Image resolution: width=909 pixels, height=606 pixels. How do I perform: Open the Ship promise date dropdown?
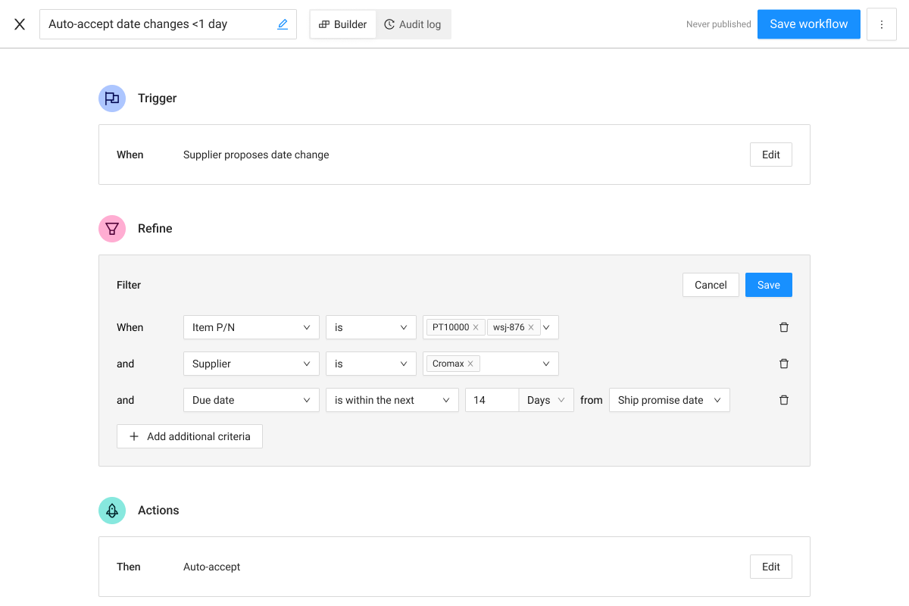669,400
